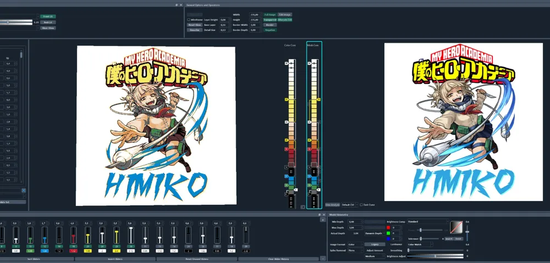Click the Max Depth field

coord(355,227)
